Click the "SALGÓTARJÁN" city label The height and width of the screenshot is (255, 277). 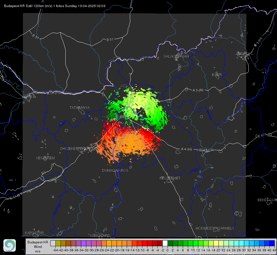[x=176, y=56]
